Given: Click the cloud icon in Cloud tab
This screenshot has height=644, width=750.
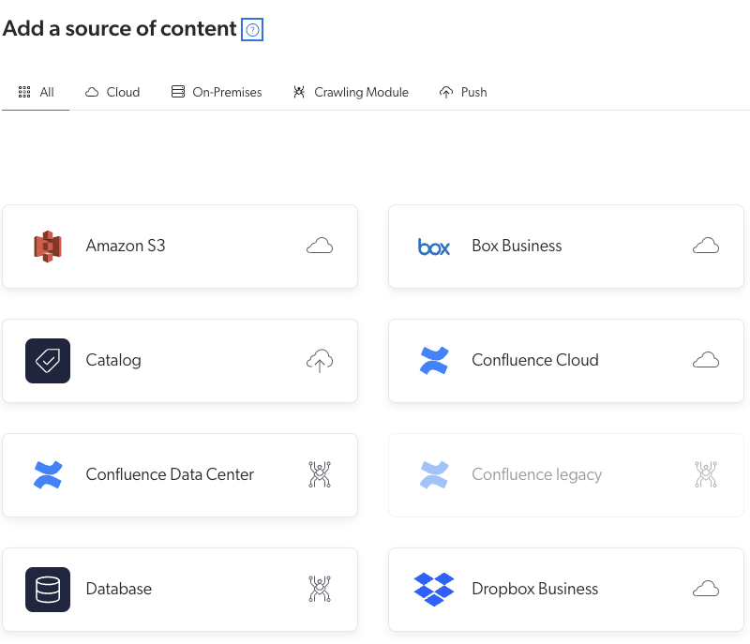Looking at the screenshot, I should coord(92,92).
